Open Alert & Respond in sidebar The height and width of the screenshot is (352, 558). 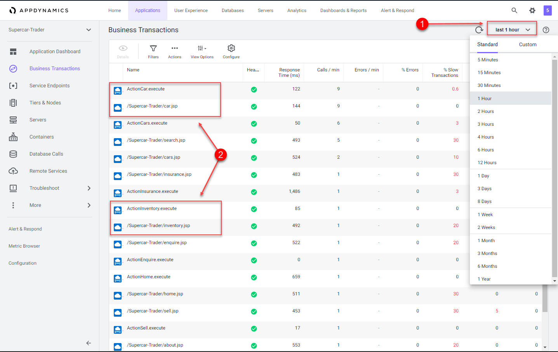(25, 229)
